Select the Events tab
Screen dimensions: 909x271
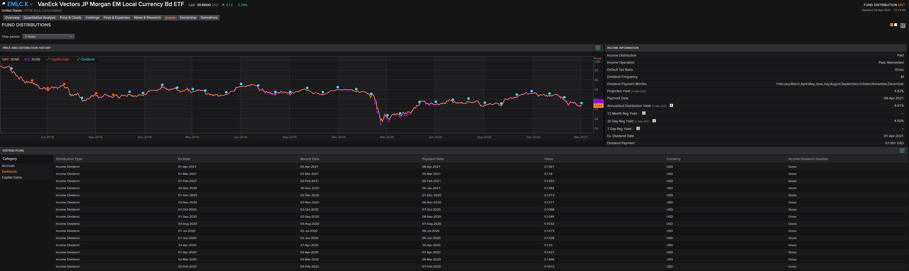pos(170,18)
